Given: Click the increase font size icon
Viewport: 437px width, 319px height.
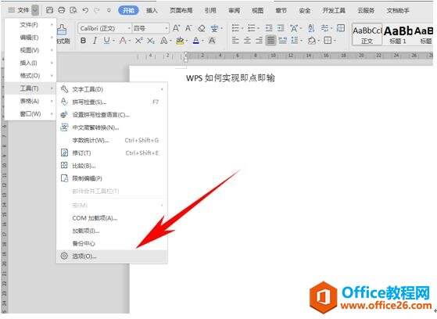Looking at the screenshot, I should click(x=176, y=28).
